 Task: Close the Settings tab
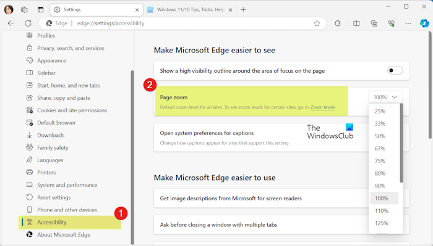point(137,10)
